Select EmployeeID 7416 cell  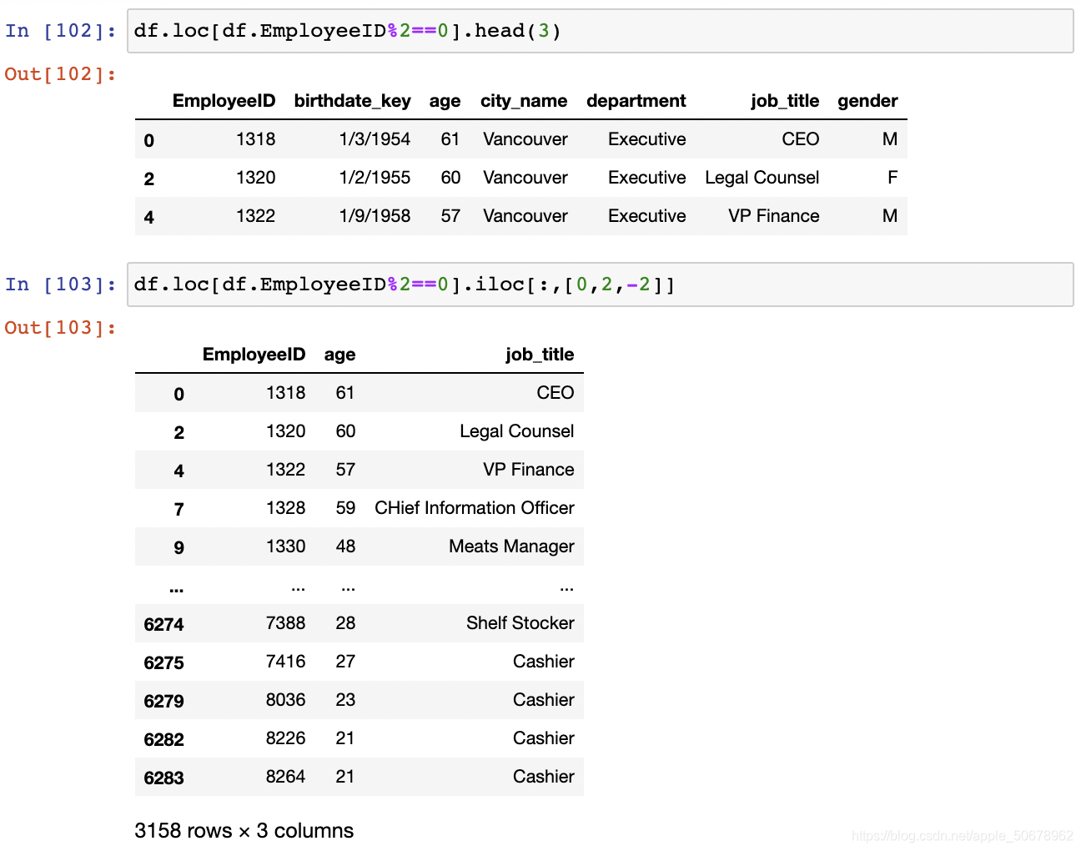(285, 662)
